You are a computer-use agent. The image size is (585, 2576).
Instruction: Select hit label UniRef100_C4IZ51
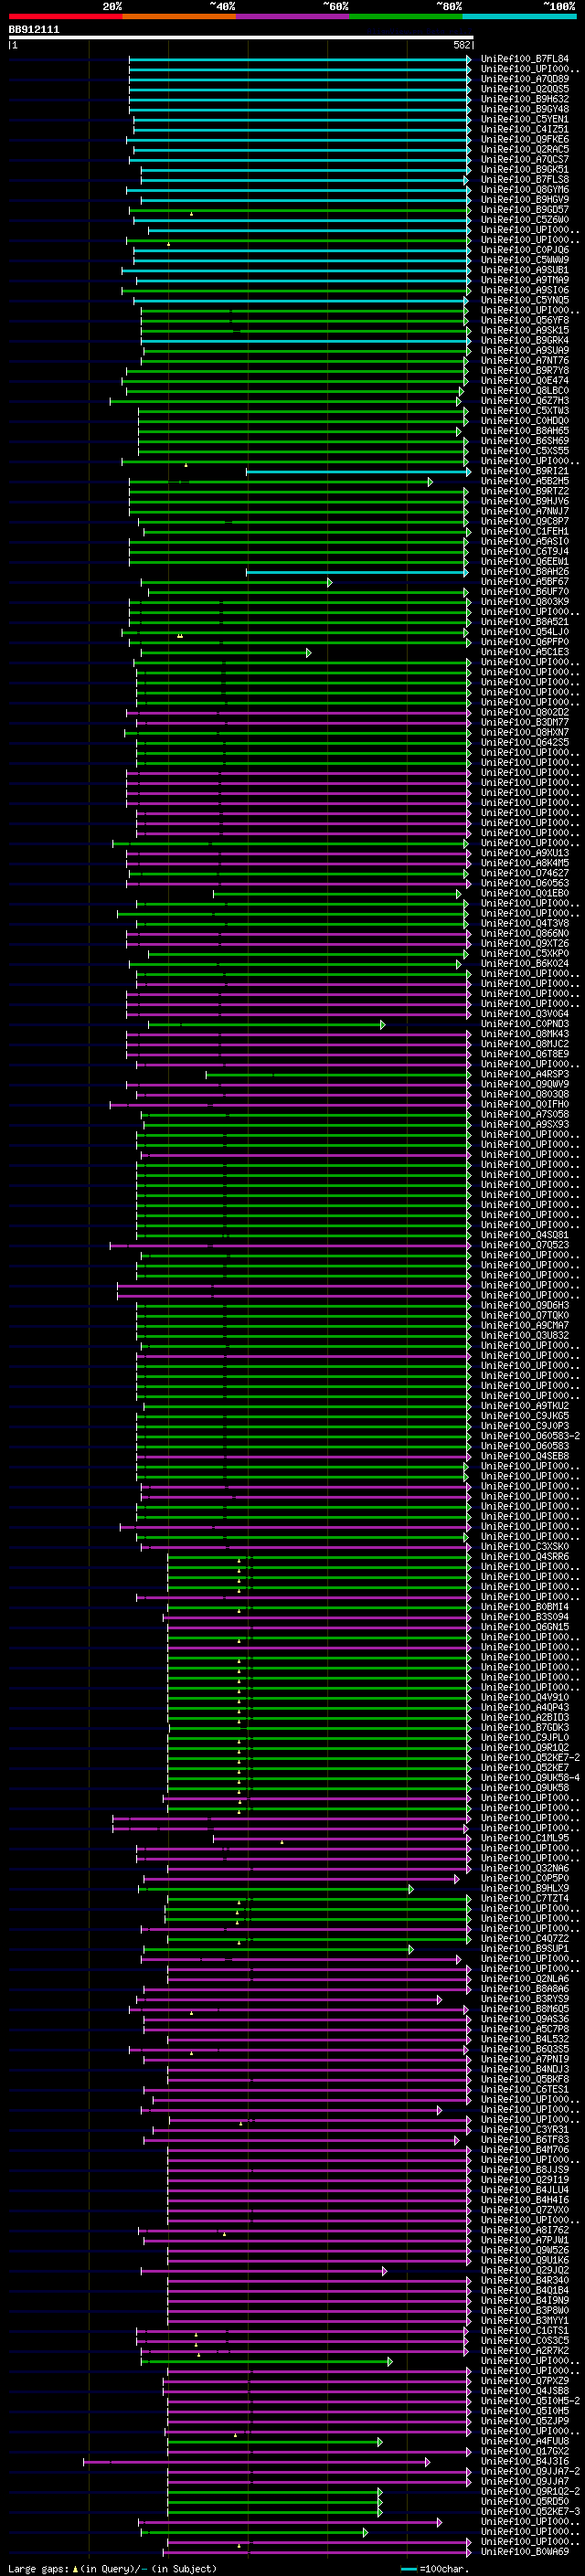point(524,129)
